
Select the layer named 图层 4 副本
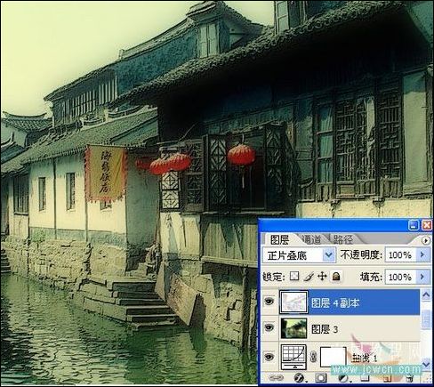pyautogui.click(x=335, y=302)
